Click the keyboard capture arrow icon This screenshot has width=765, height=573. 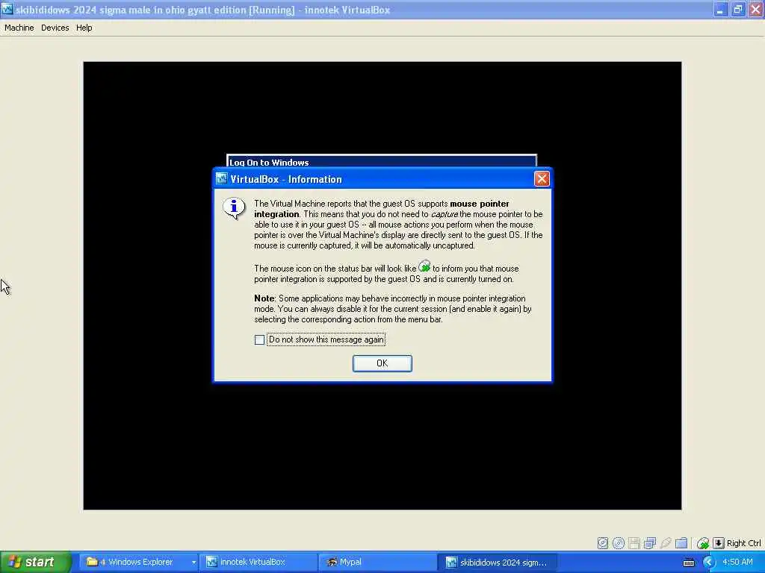click(718, 543)
